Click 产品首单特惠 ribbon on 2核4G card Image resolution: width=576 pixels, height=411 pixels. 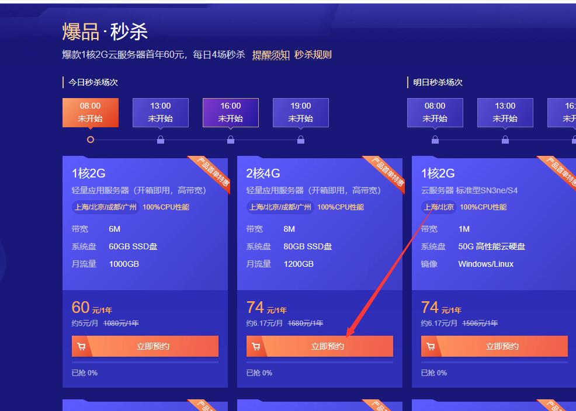(x=387, y=172)
